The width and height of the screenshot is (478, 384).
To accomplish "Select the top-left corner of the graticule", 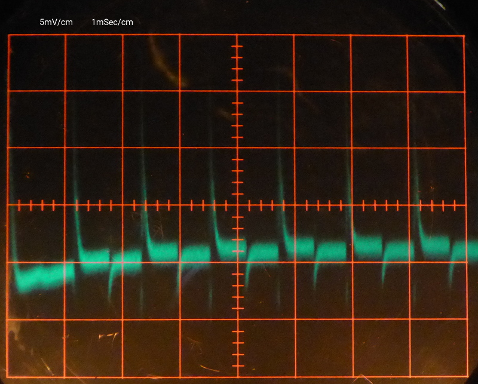I will pos(8,35).
